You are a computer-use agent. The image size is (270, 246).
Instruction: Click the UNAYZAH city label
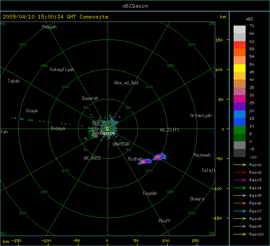[121, 144]
